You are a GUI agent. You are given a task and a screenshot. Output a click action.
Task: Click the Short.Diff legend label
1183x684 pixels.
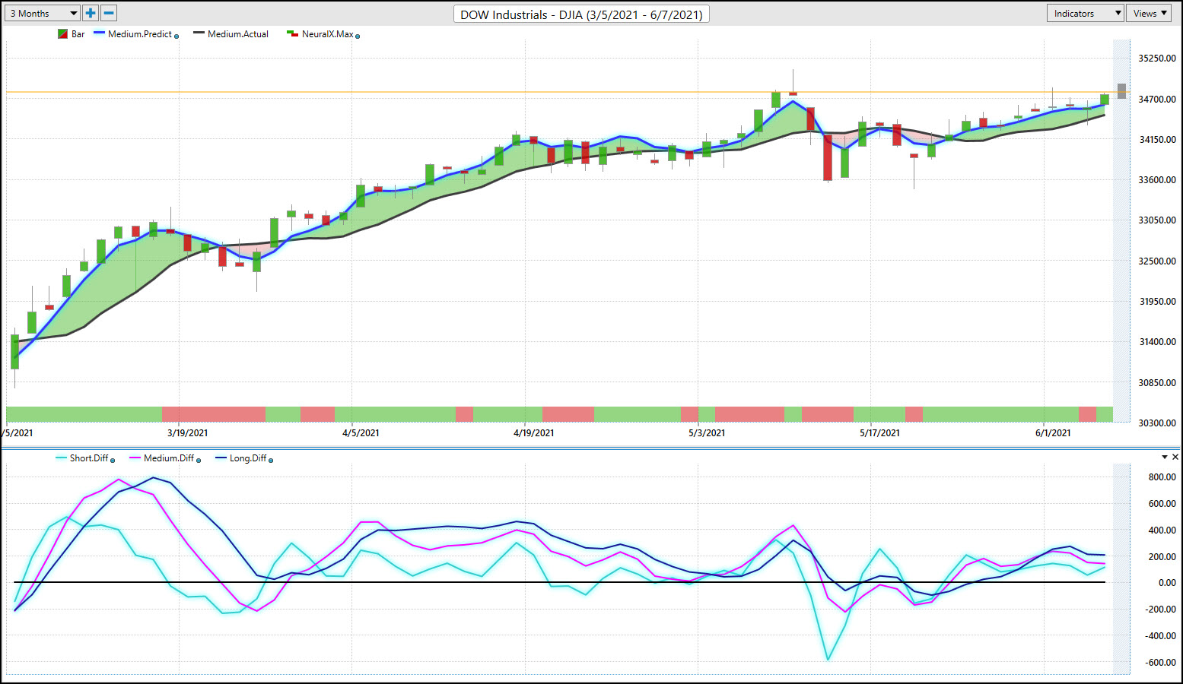(89, 458)
